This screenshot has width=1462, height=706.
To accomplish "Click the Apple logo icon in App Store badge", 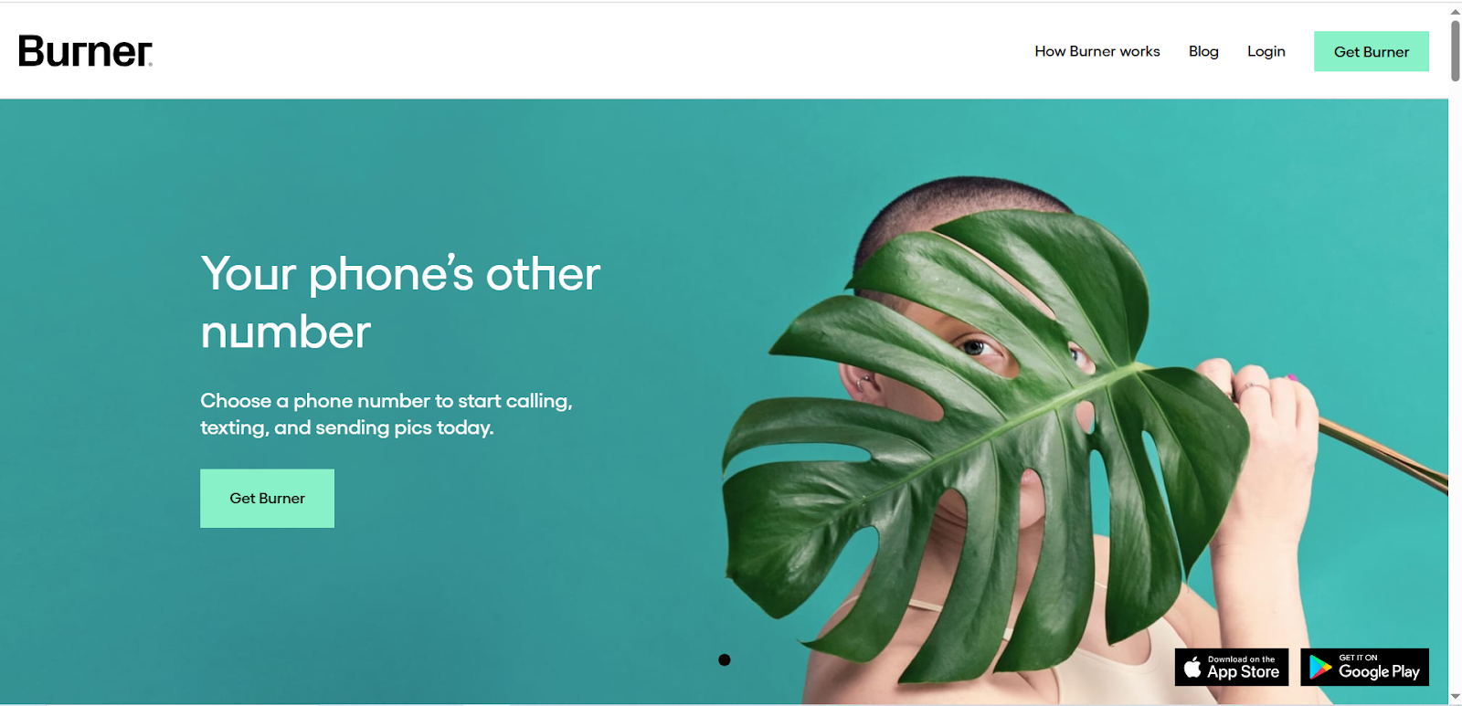I will 1192,668.
